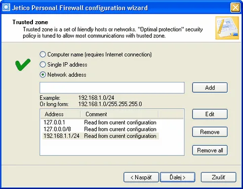Sort list by the Address column header
The image size is (243, 189).
pos(61,114)
